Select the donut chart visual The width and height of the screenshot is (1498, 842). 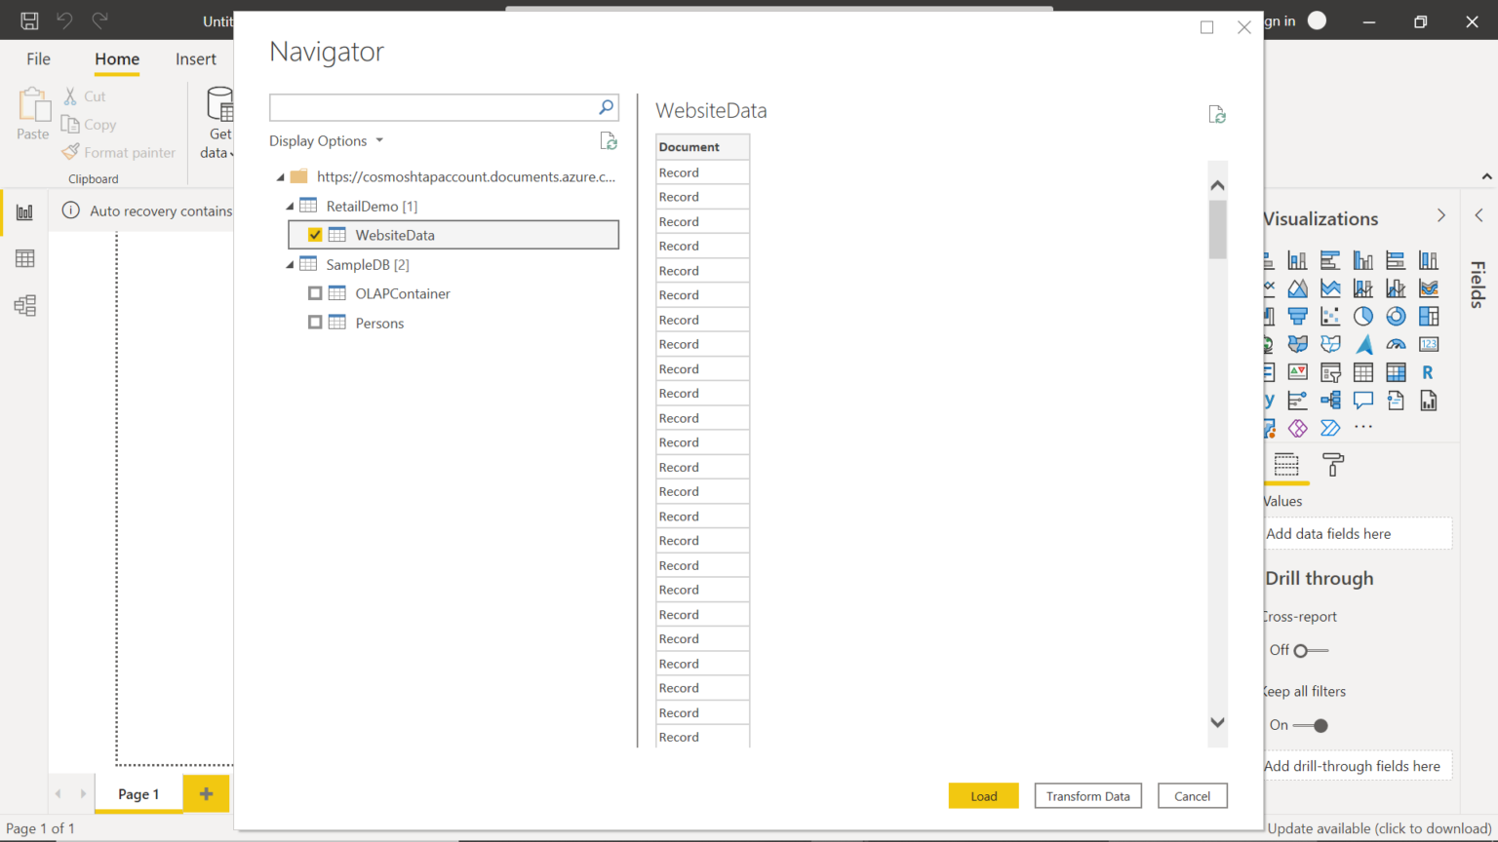1396,316
